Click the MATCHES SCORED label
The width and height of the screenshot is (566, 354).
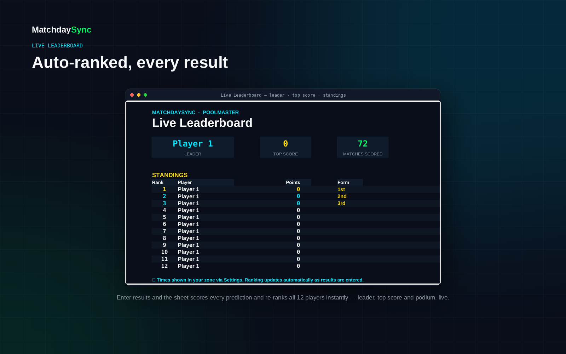coord(363,154)
